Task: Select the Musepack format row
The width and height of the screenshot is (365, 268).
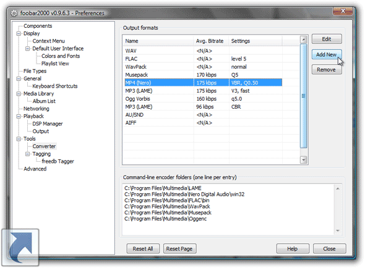Action: pyautogui.click(x=202, y=75)
